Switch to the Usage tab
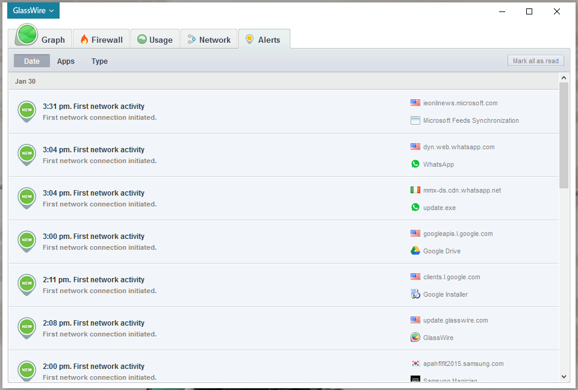 [155, 39]
